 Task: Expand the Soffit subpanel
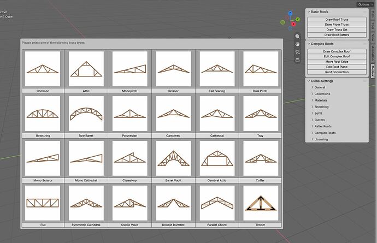click(x=313, y=113)
